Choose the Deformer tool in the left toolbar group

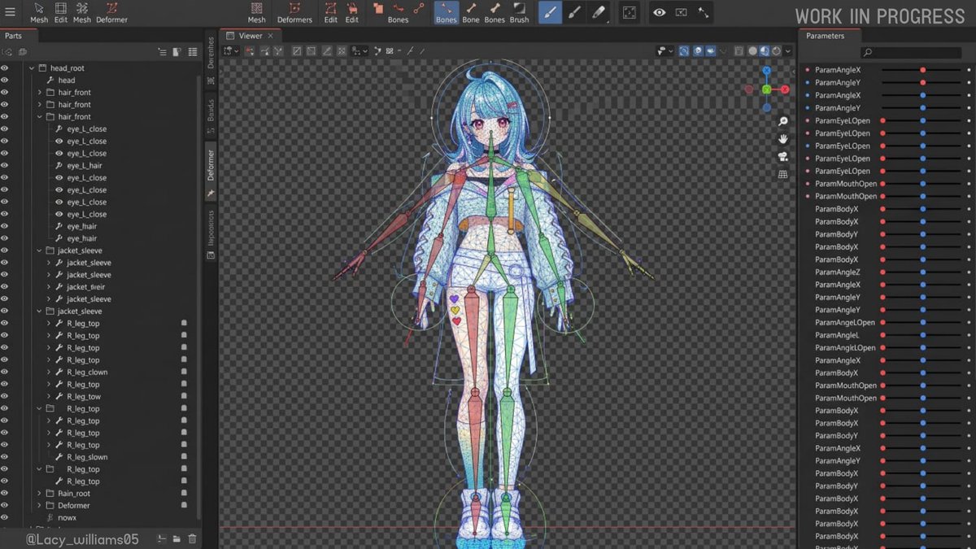coord(111,13)
